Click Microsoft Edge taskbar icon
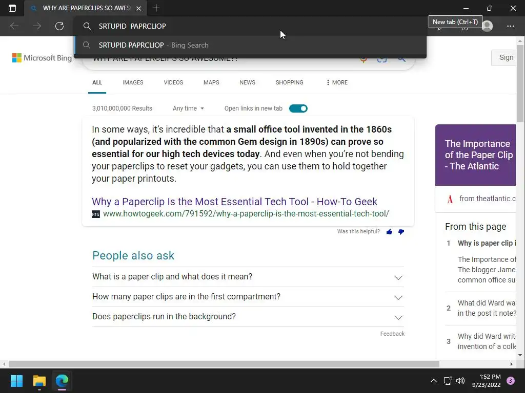The height and width of the screenshot is (393, 525). 62,381
